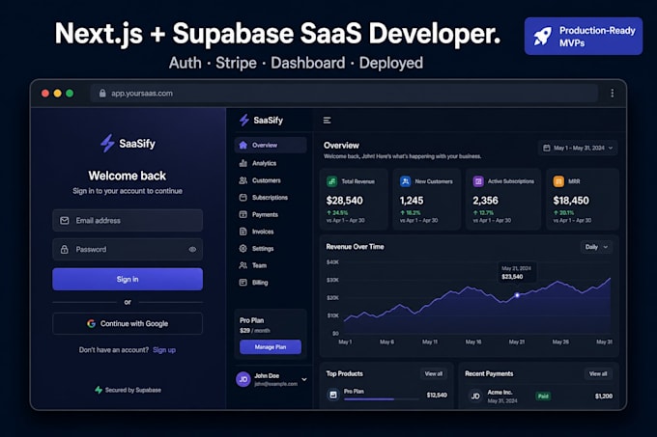Click the Pro Plan progress bar
Viewport: 657px width, 437px height.
[382, 399]
